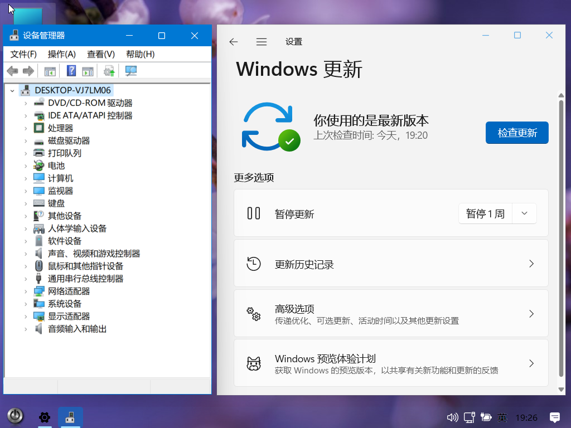Open the 文件(F) menu

click(x=23, y=54)
